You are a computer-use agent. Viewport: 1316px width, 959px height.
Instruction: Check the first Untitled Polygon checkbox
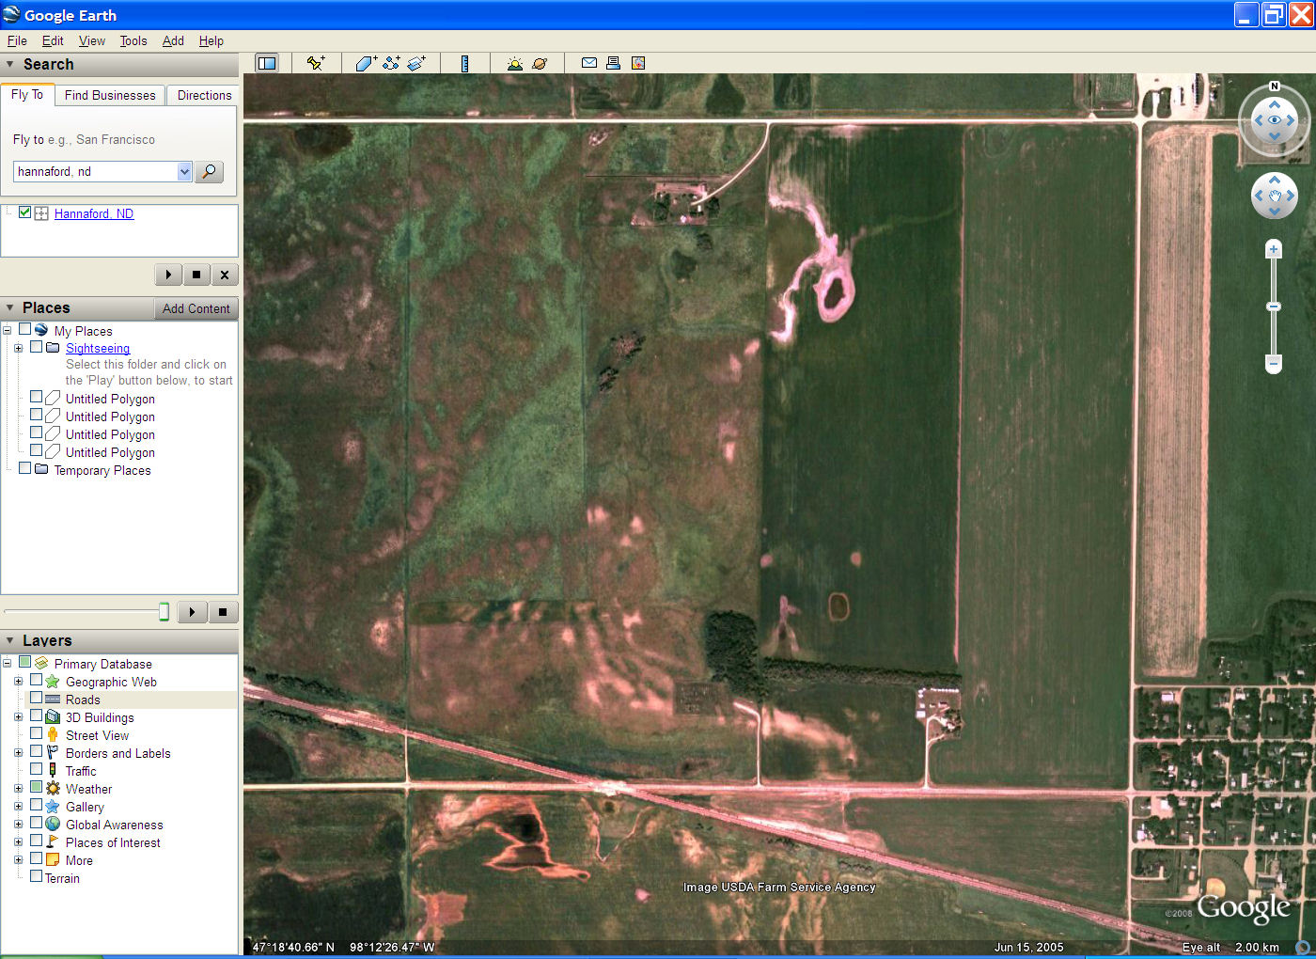[37, 397]
